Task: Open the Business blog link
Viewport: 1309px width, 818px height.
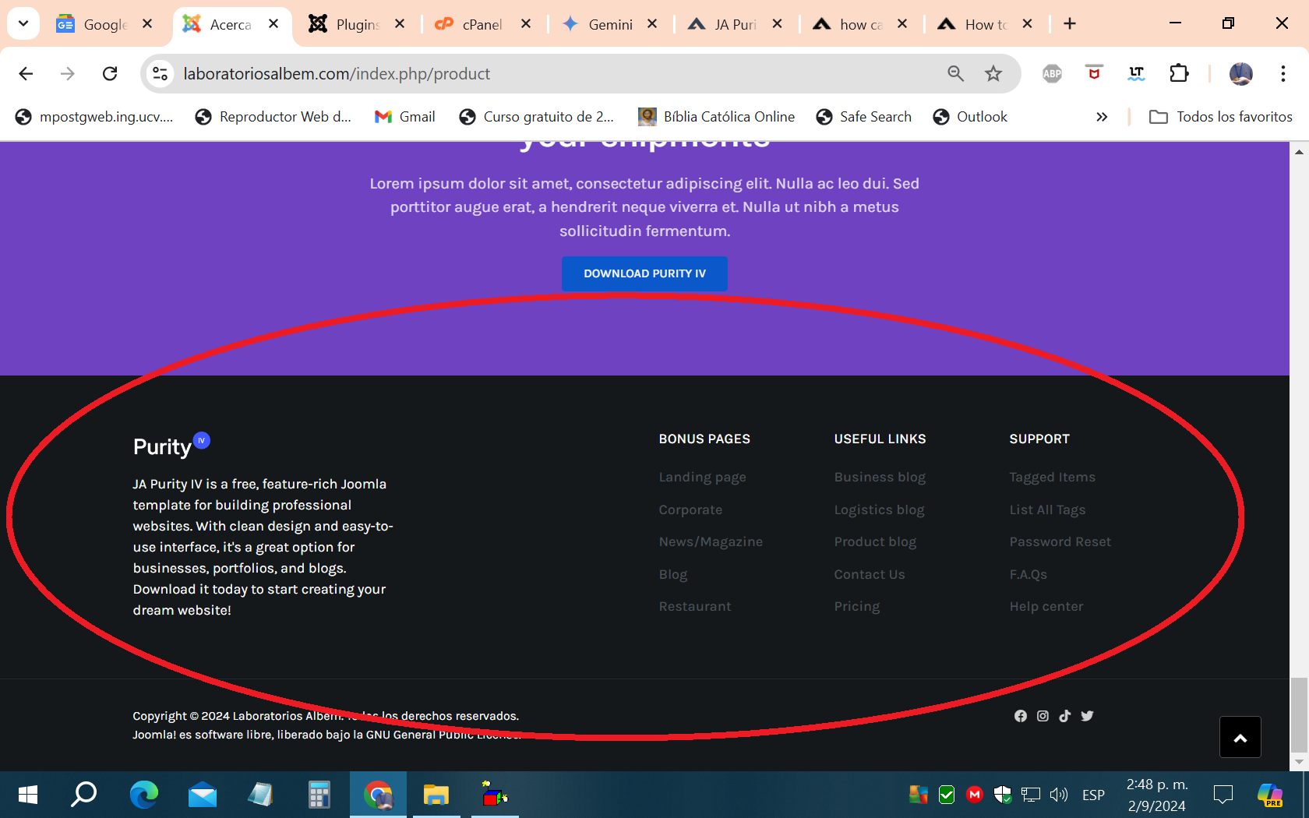Action: click(880, 477)
